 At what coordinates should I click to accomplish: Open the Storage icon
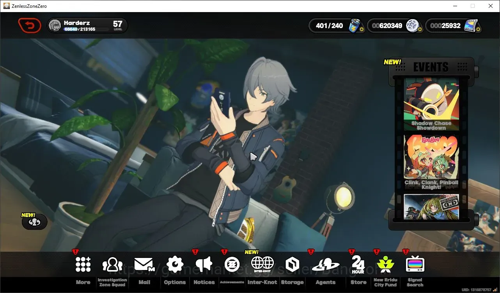(x=292, y=265)
